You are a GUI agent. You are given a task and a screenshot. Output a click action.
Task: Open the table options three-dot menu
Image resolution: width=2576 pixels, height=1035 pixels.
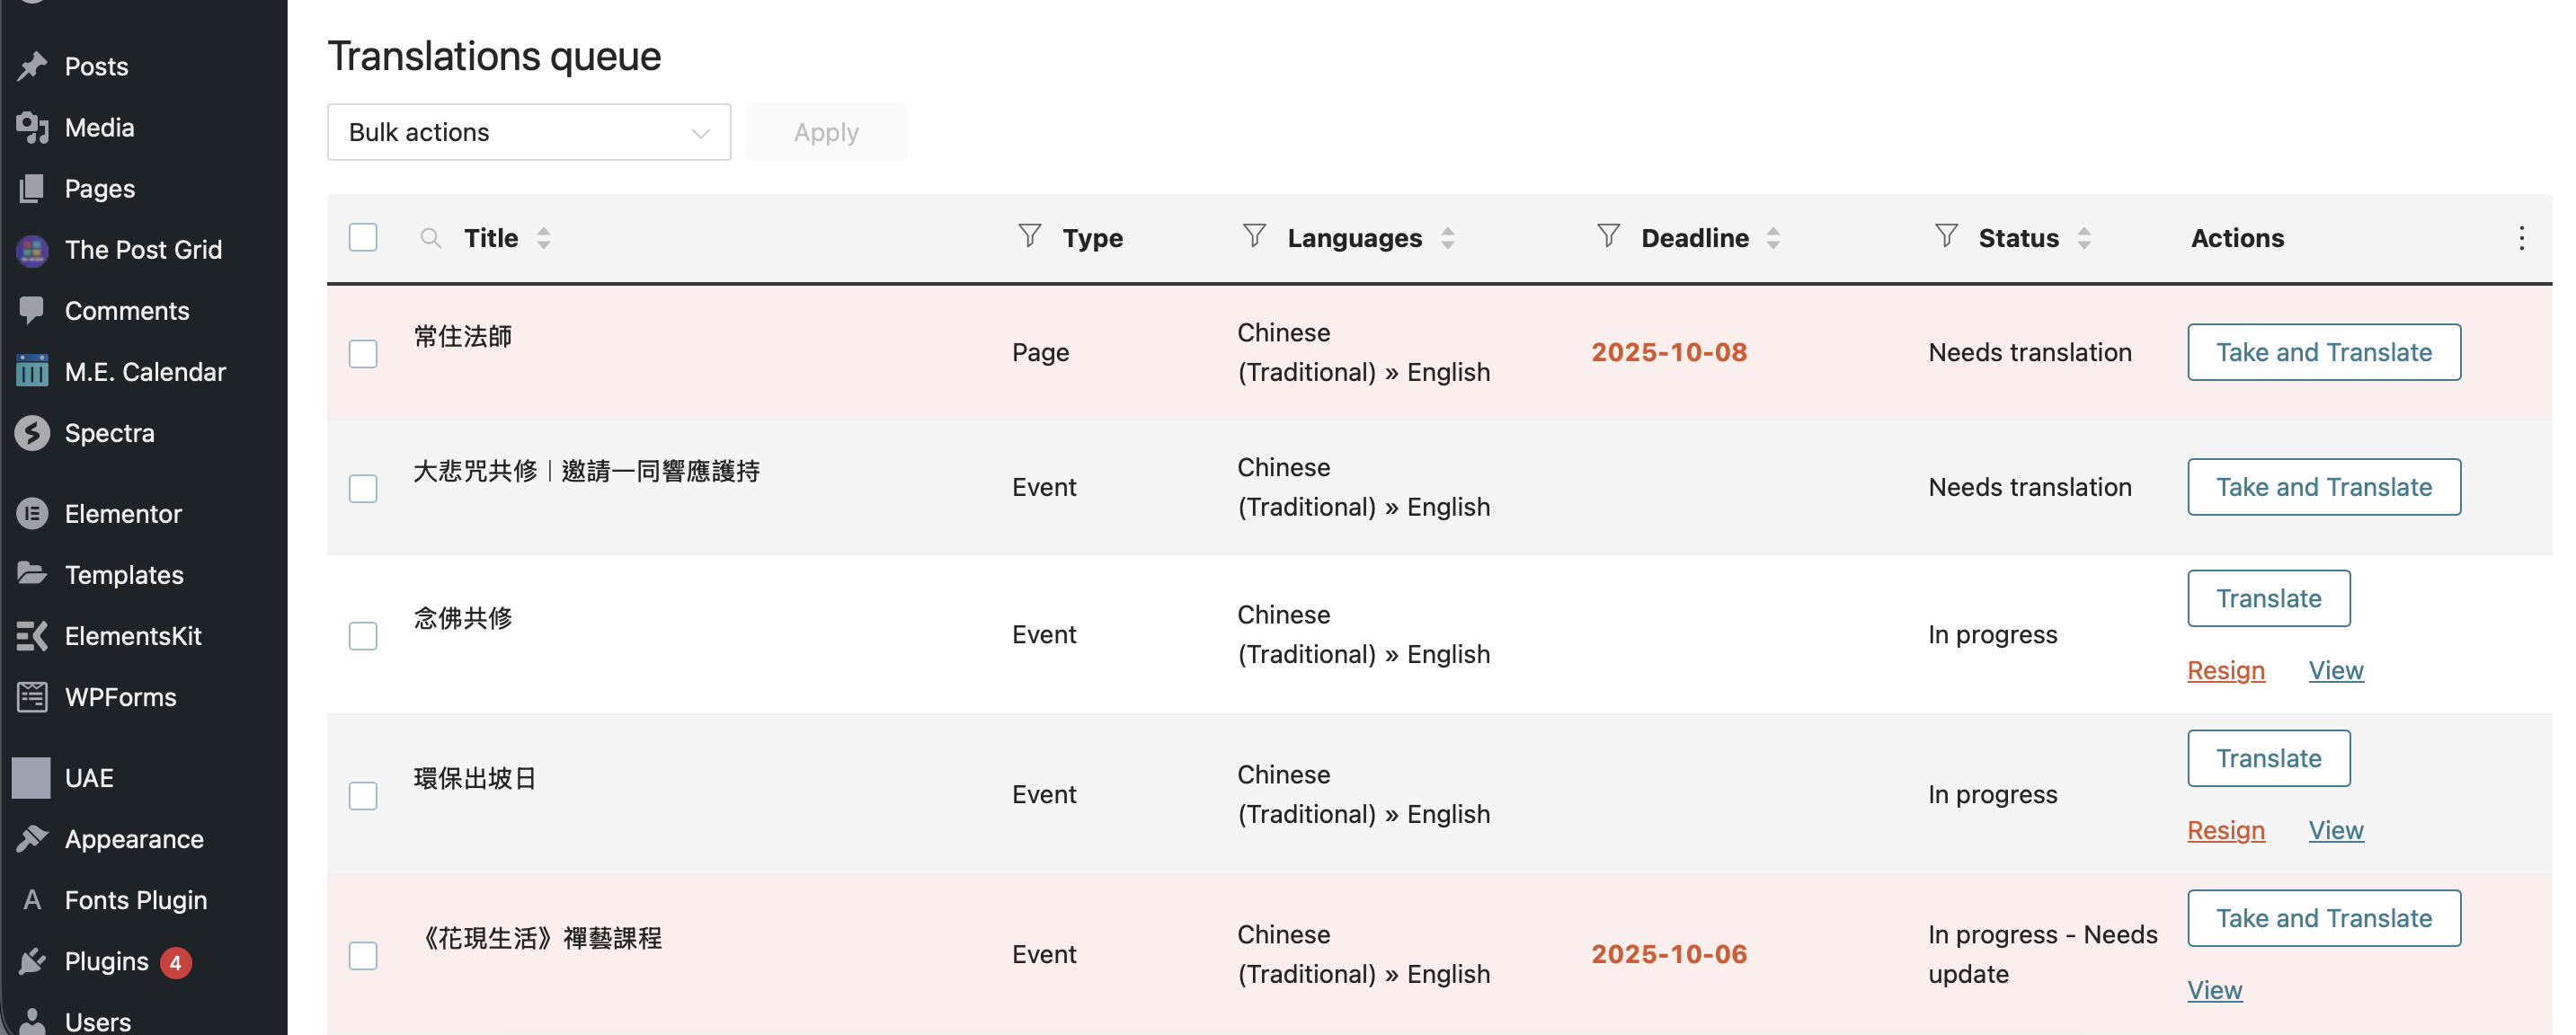click(x=2521, y=238)
